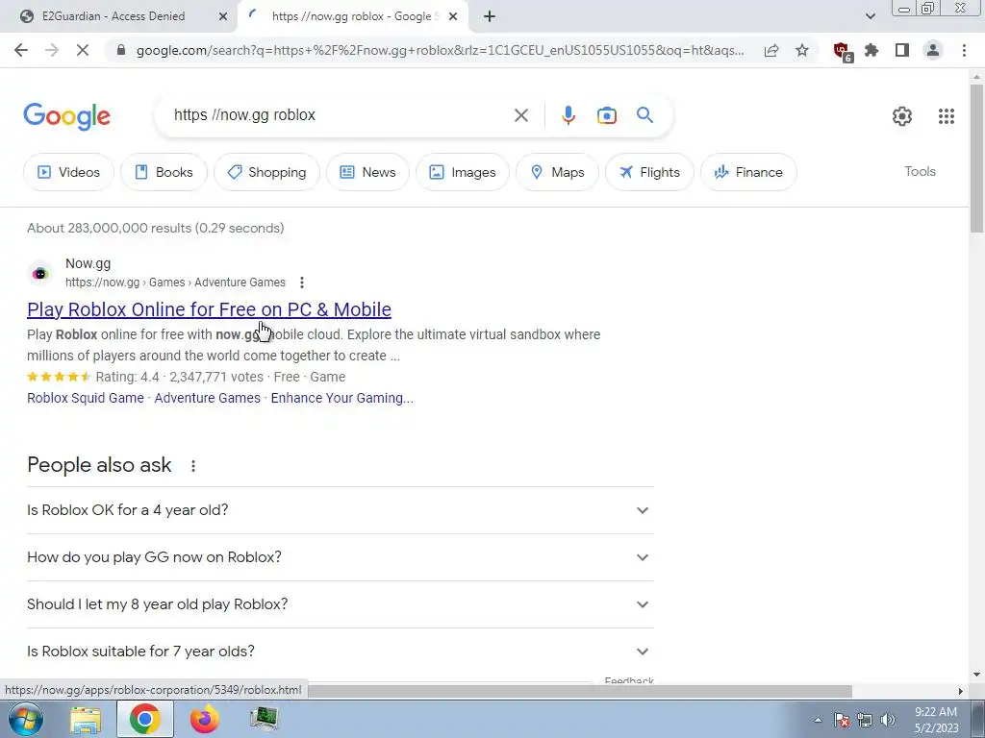The height and width of the screenshot is (738, 985).
Task: Open new tab with plus button
Action: (x=490, y=16)
